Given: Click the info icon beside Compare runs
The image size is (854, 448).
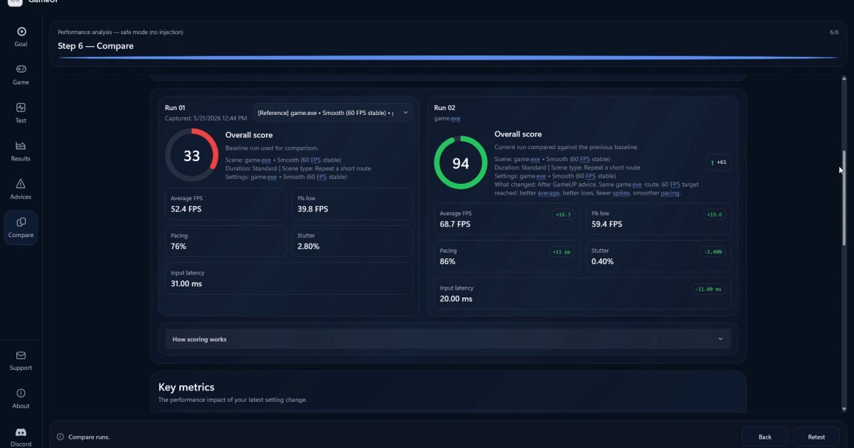Looking at the screenshot, I should tap(60, 437).
